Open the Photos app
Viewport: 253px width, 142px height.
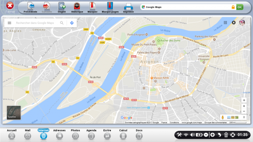click(x=76, y=134)
